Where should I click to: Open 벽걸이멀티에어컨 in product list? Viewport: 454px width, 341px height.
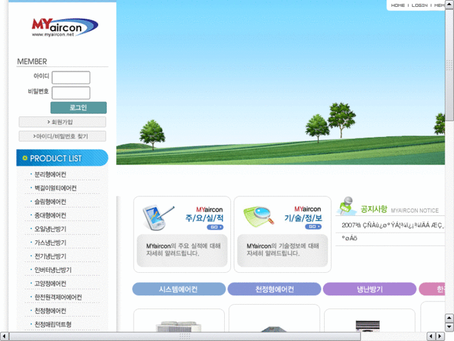click(x=56, y=188)
